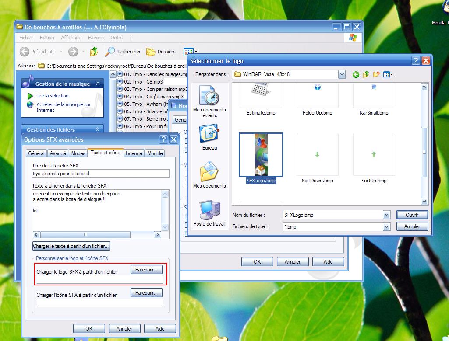Open the Fichiers de type dropdown

[386, 227]
